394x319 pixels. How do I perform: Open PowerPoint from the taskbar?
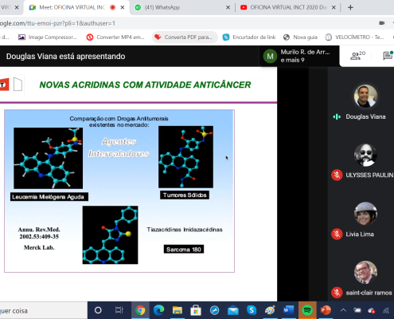326,310
